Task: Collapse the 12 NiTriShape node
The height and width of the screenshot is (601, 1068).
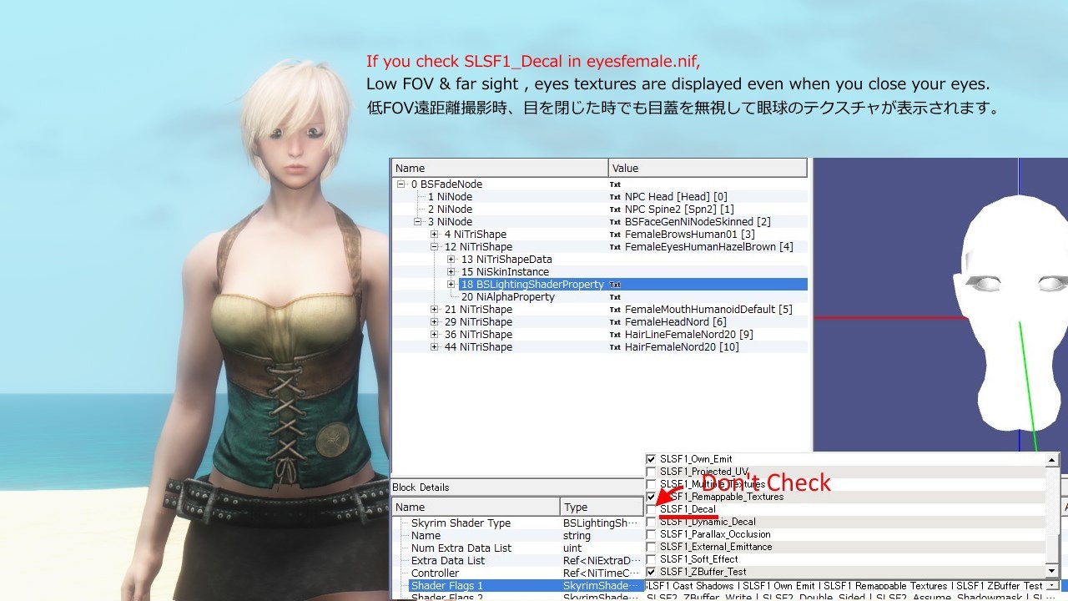Action: [435, 247]
